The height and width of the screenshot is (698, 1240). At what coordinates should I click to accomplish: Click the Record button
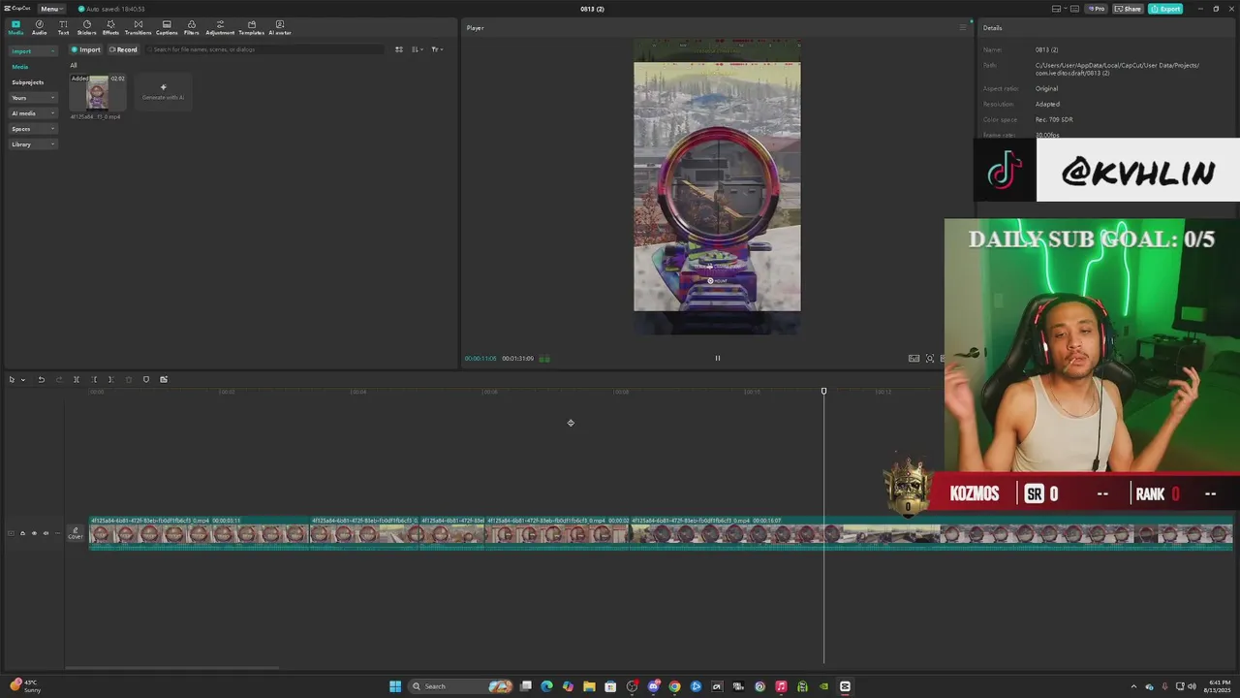pyautogui.click(x=123, y=49)
